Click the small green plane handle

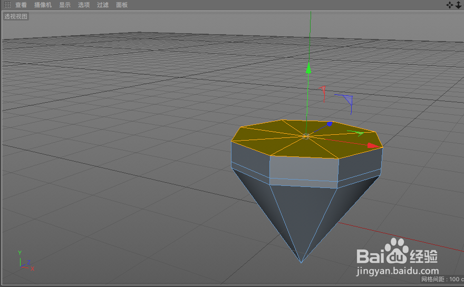coord(356,133)
